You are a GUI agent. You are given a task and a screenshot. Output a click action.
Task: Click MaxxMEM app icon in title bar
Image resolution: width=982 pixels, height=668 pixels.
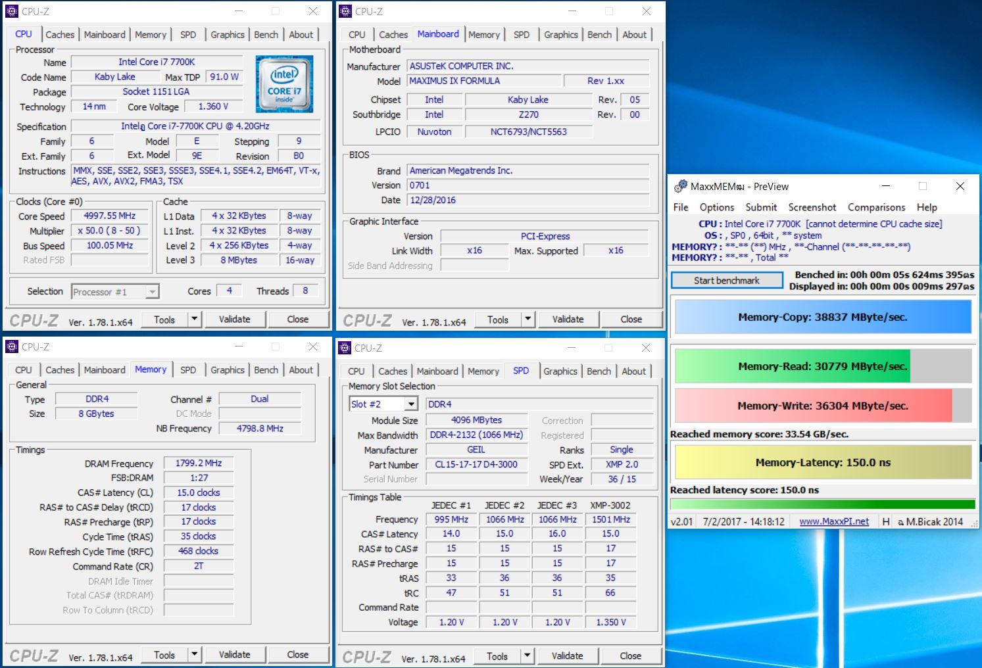(x=681, y=186)
